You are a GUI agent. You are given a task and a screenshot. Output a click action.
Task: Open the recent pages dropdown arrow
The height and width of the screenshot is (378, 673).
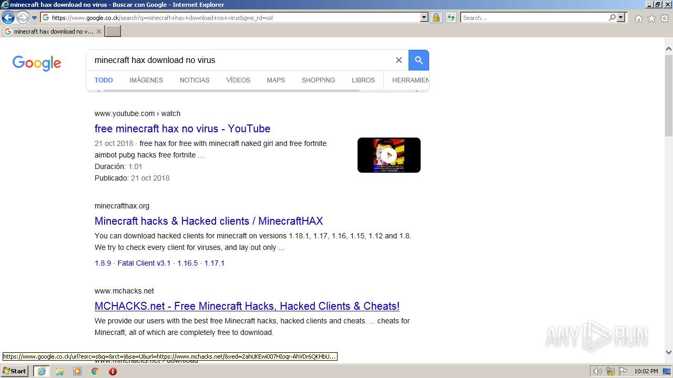click(34, 18)
